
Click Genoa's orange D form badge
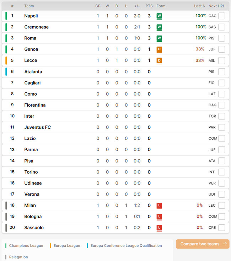159,49
